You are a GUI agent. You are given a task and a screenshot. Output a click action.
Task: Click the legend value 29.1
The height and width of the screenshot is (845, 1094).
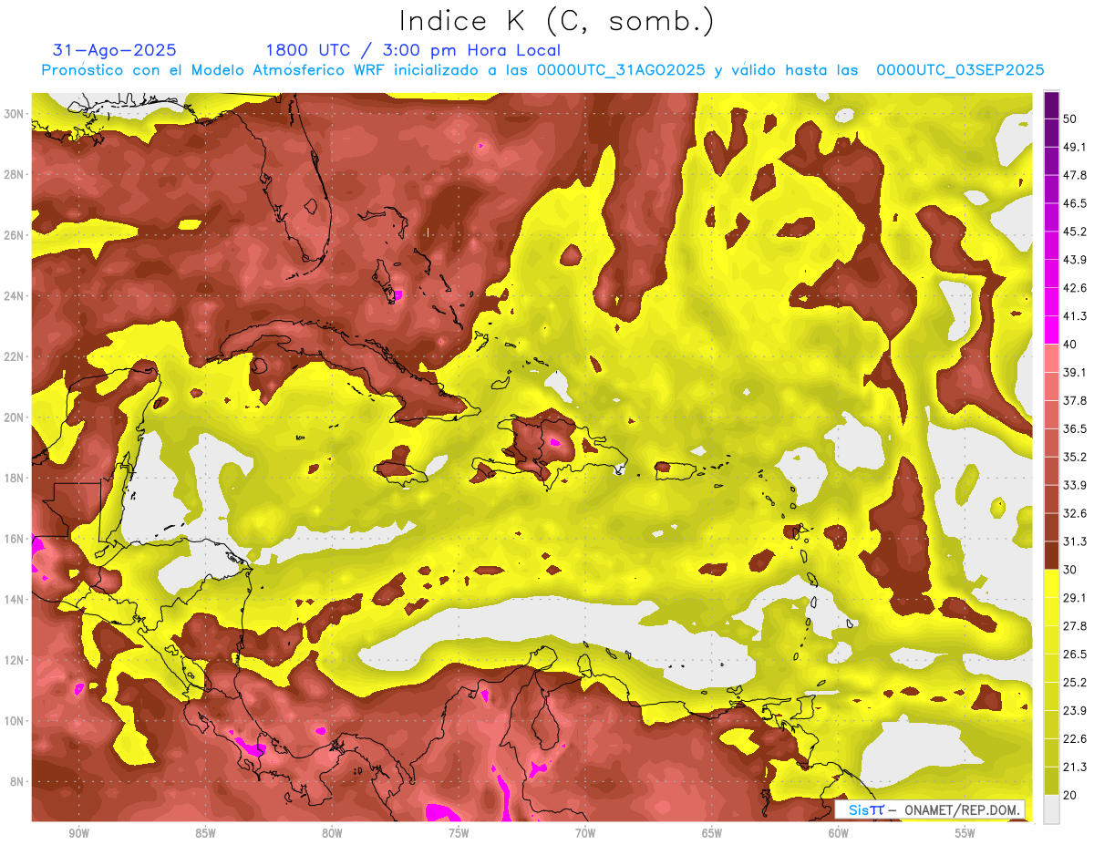click(x=1074, y=598)
